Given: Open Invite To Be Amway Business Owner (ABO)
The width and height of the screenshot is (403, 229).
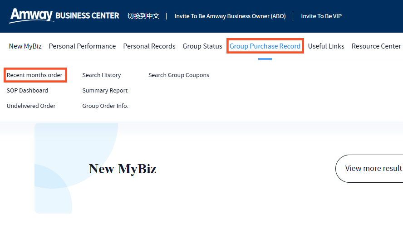Looking at the screenshot, I should pyautogui.click(x=230, y=16).
